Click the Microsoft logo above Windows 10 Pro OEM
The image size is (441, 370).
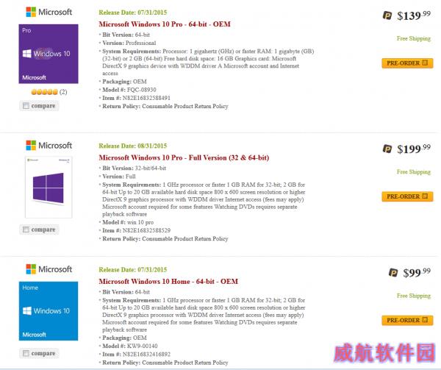coord(49,12)
